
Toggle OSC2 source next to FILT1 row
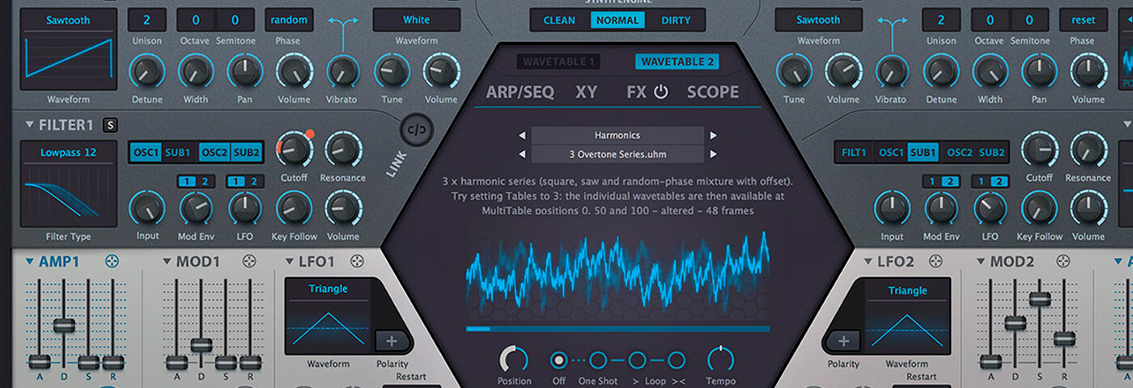[959, 152]
